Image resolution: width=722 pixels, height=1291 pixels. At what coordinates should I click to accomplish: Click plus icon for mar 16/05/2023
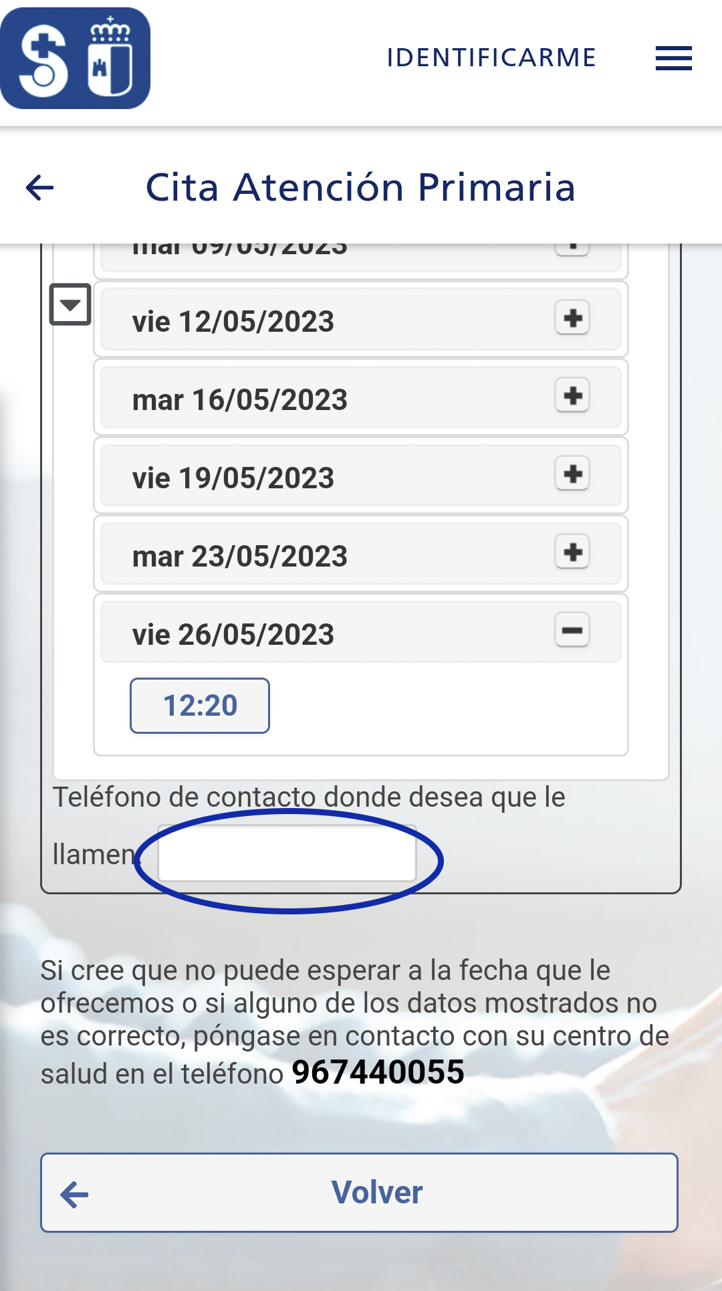(x=572, y=396)
